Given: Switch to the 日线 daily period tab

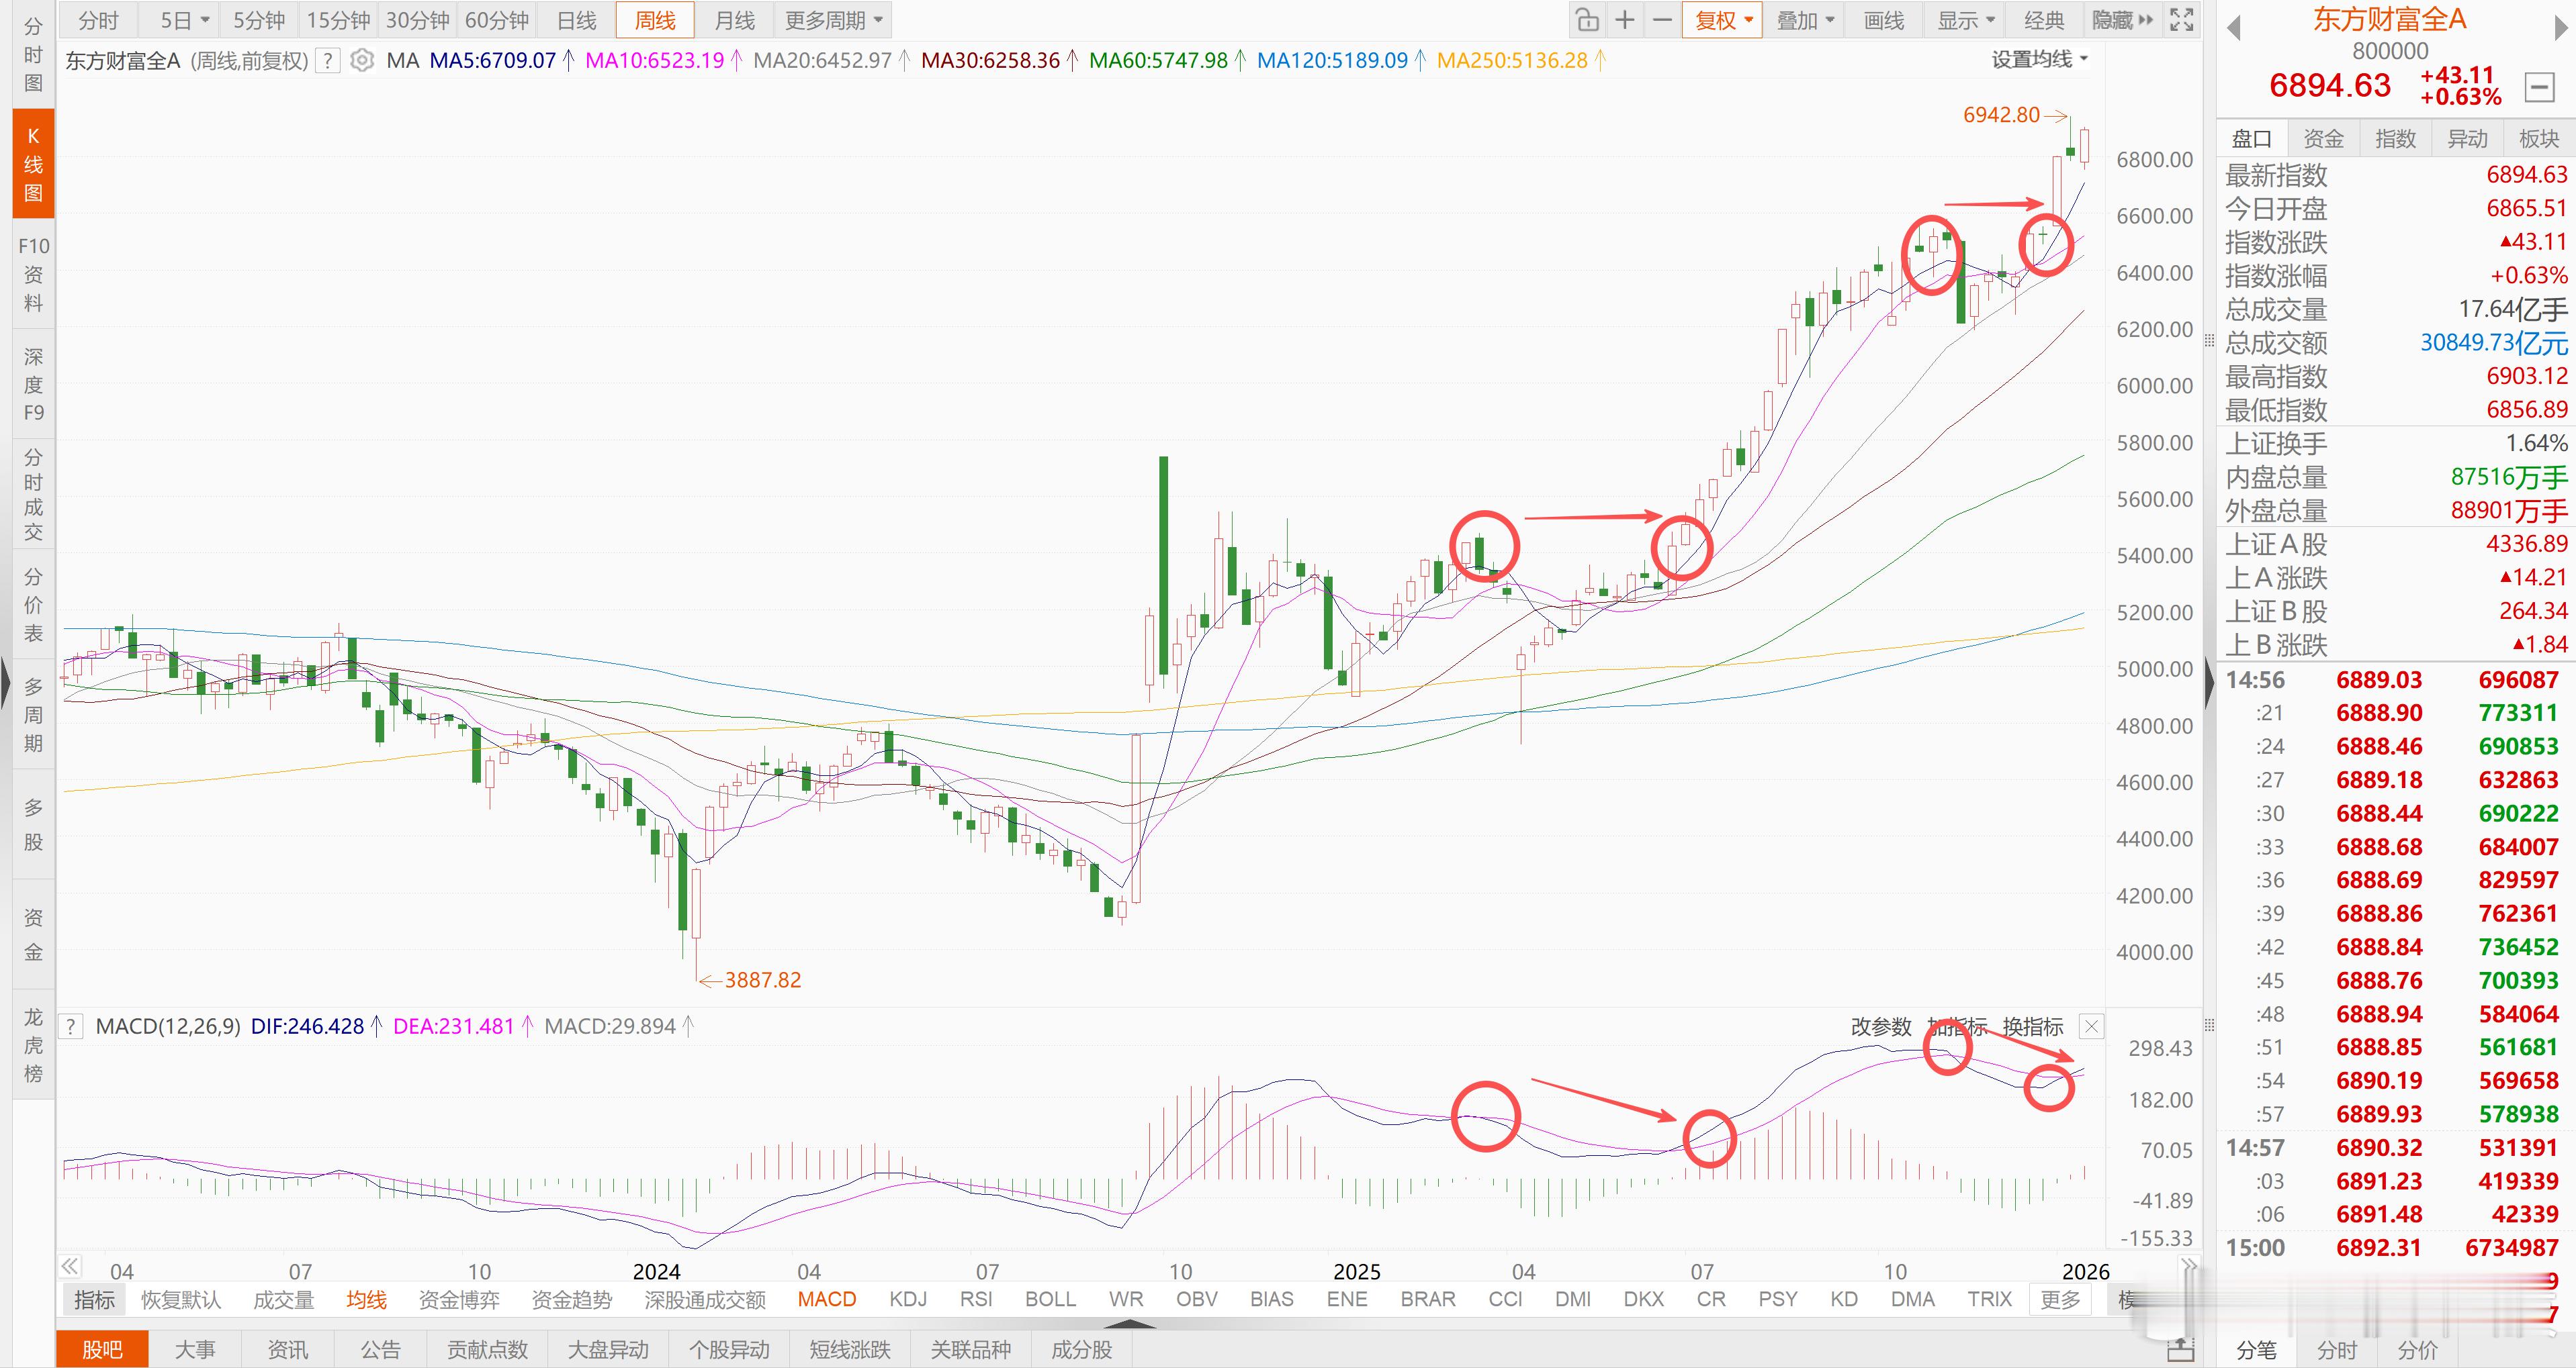Looking at the screenshot, I should point(576,20).
